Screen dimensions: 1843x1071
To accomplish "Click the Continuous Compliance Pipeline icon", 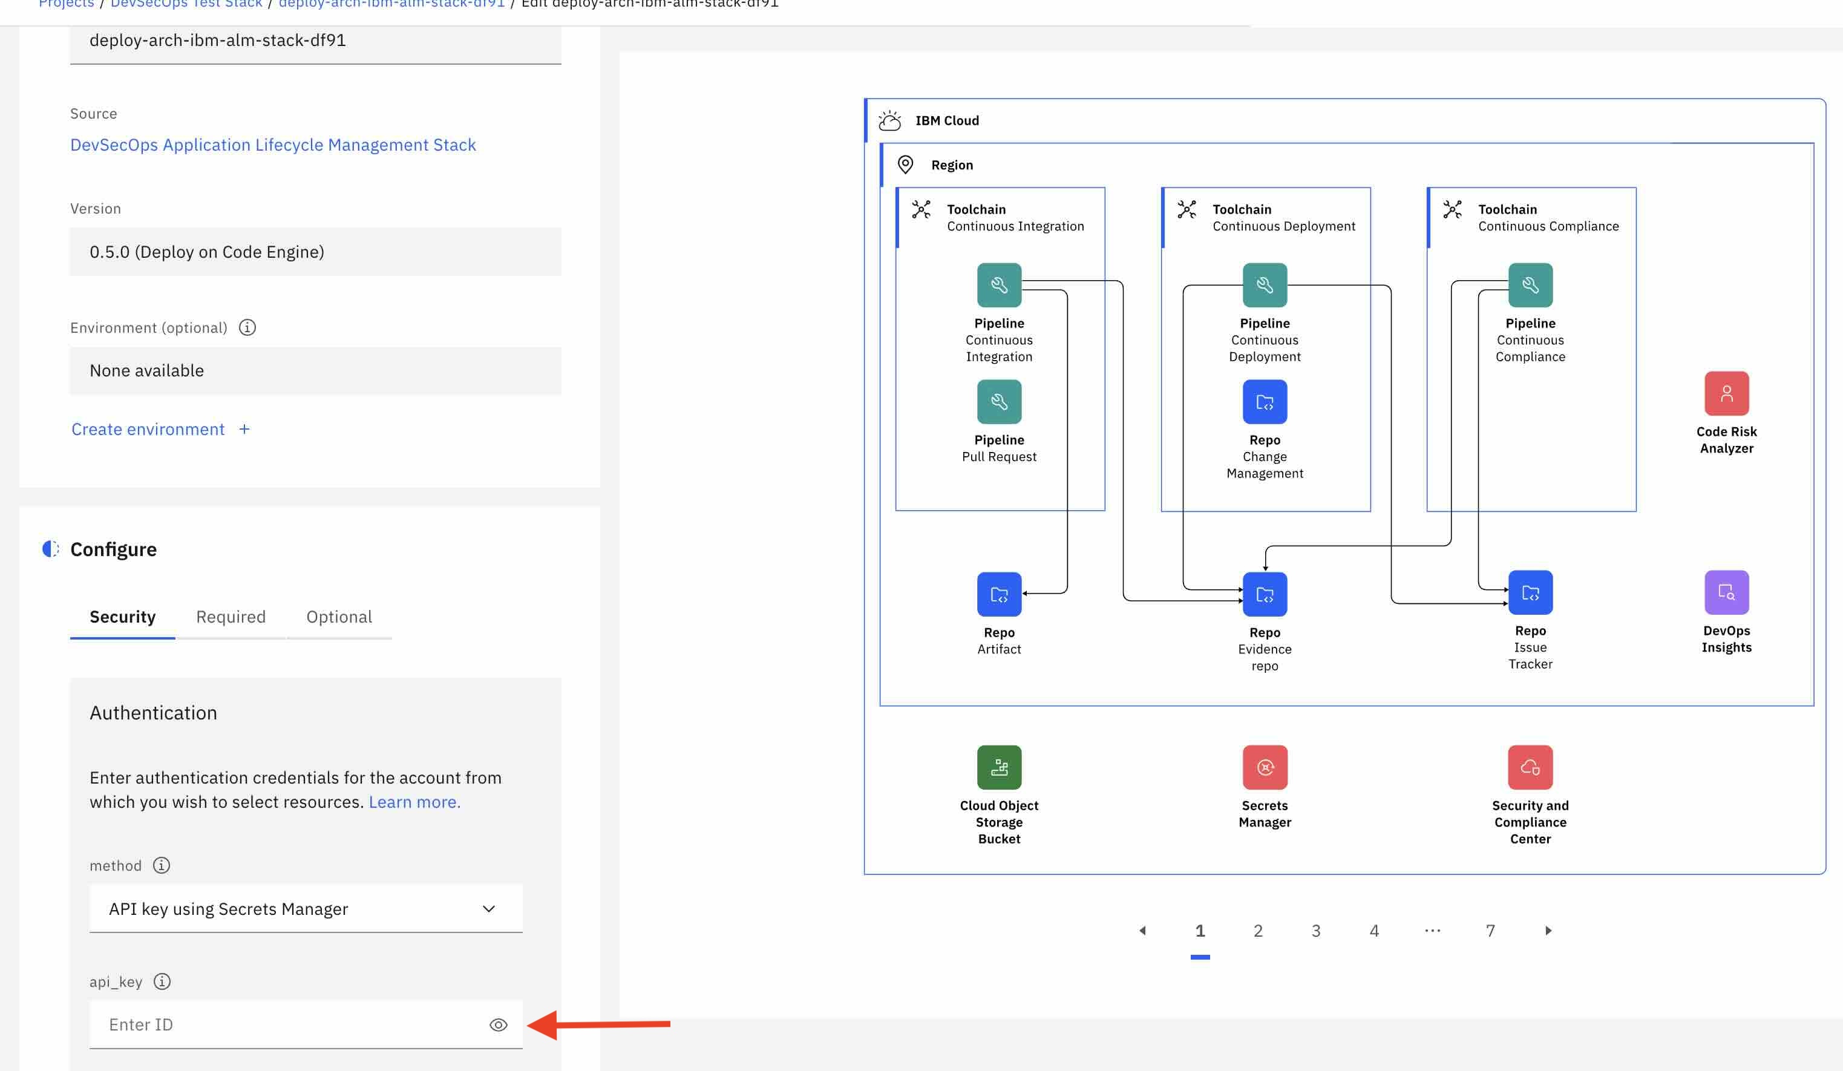I will coord(1530,284).
